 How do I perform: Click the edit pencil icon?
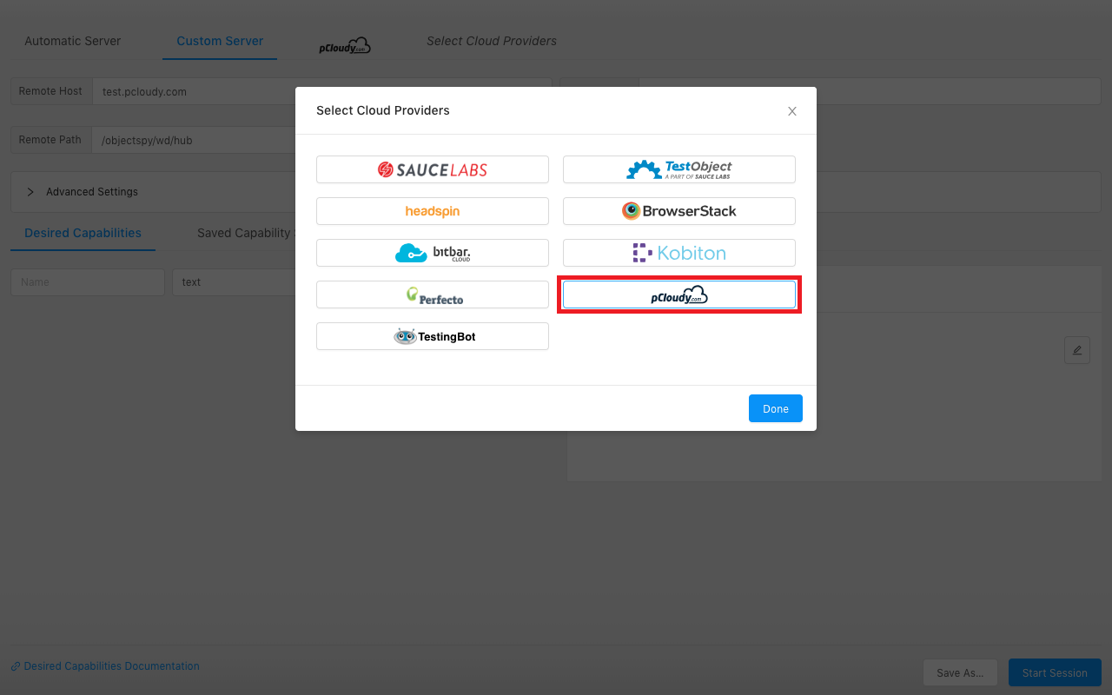1077,350
